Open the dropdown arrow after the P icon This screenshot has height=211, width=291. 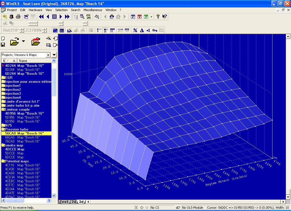(x=151, y=17)
